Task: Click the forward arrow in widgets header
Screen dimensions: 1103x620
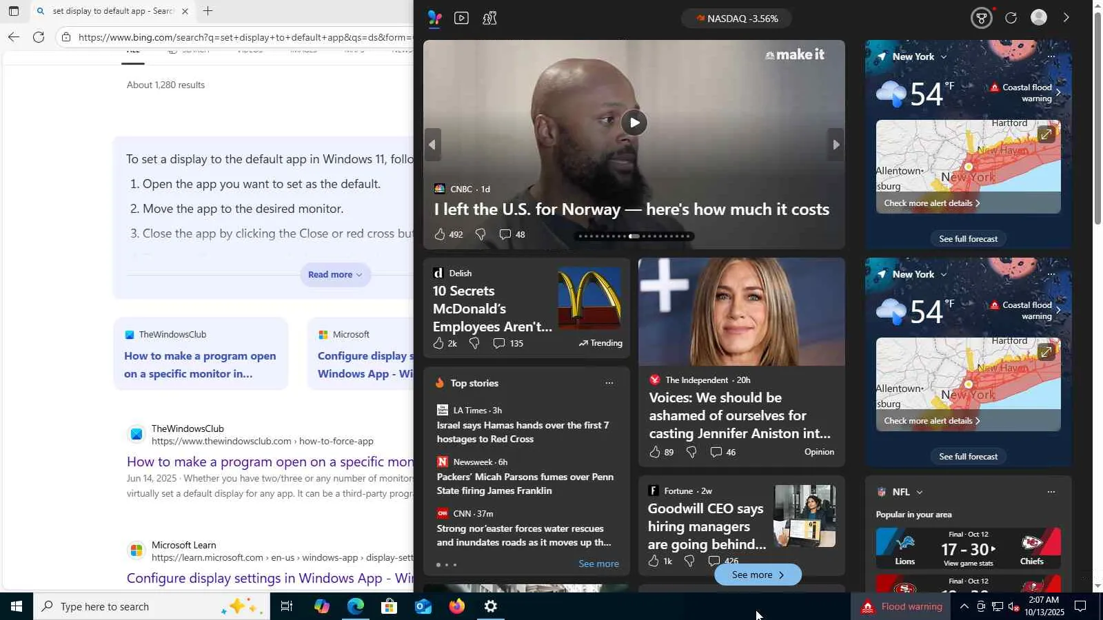Action: coord(1066,18)
